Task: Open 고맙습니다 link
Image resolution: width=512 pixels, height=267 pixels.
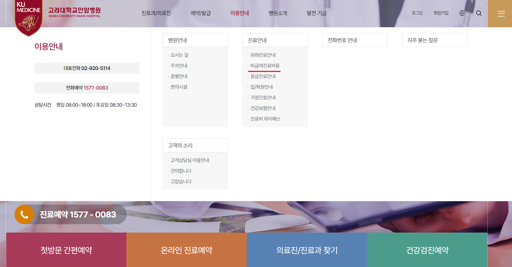Action: pyautogui.click(x=181, y=182)
